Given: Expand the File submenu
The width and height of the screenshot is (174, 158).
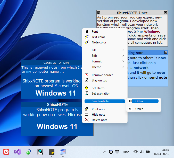Looking at the screenshot, I should click(x=105, y=50).
